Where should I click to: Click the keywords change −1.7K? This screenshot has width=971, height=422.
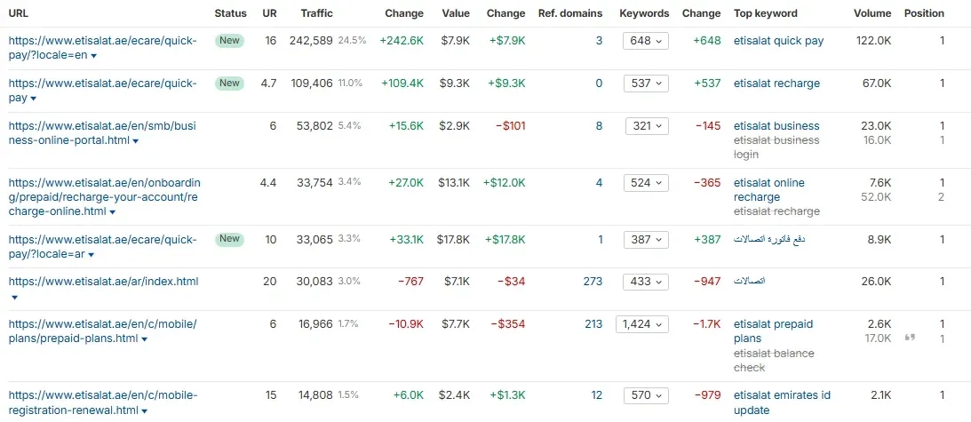coord(708,324)
